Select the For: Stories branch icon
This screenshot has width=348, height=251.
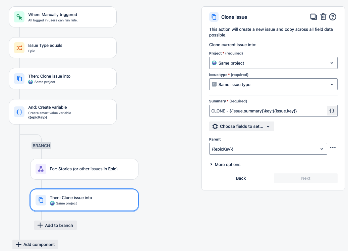pos(41,169)
